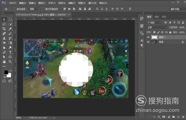The height and width of the screenshot is (120, 186).
Task: Select the Eyedropper tool
Action: [x=10, y=29]
